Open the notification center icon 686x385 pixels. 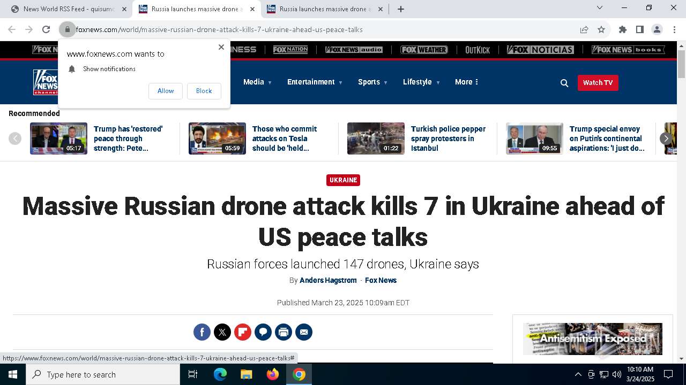[x=668, y=374]
